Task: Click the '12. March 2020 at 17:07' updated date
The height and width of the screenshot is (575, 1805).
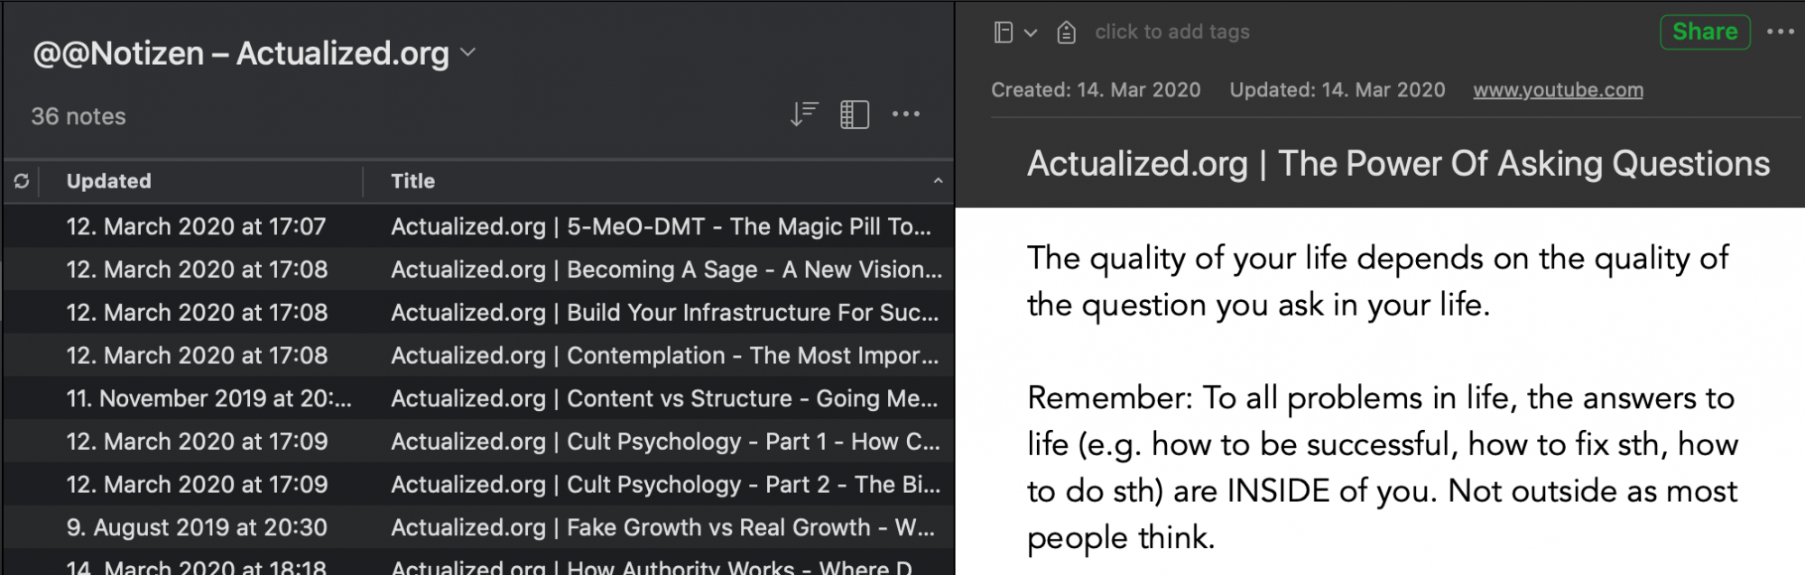Action: [196, 226]
